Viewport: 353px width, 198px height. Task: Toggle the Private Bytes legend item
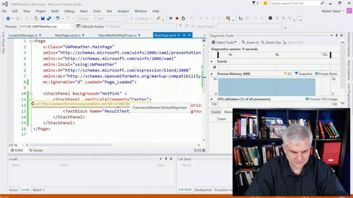[x=326, y=73]
